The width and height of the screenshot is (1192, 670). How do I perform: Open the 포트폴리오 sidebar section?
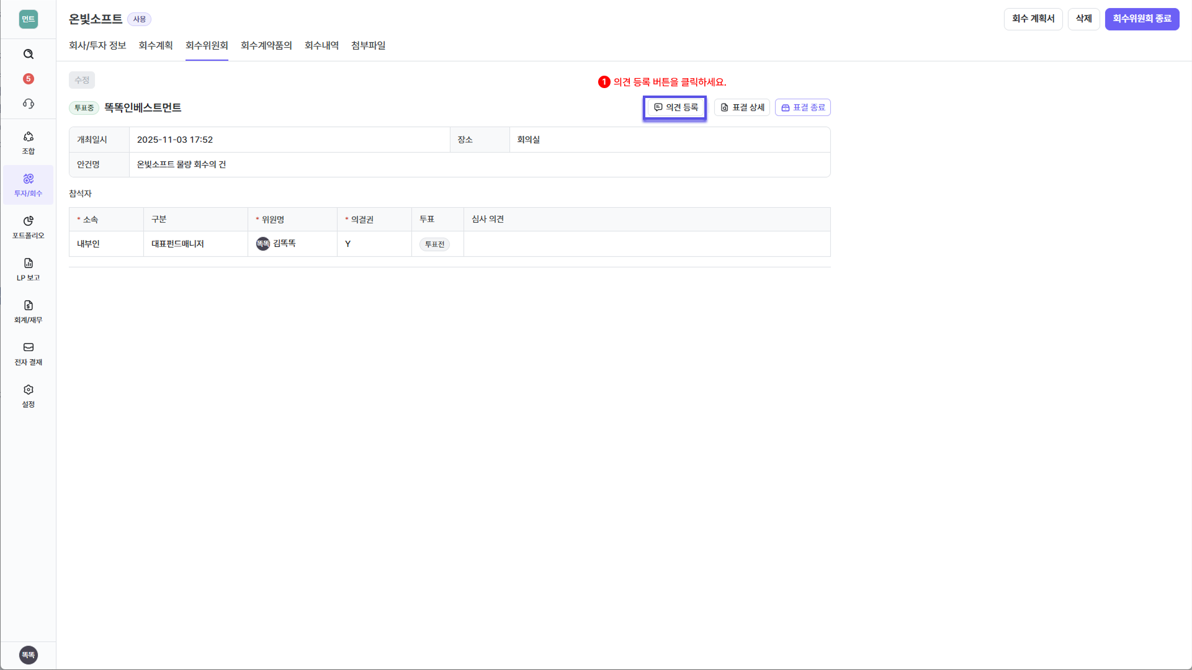click(29, 227)
